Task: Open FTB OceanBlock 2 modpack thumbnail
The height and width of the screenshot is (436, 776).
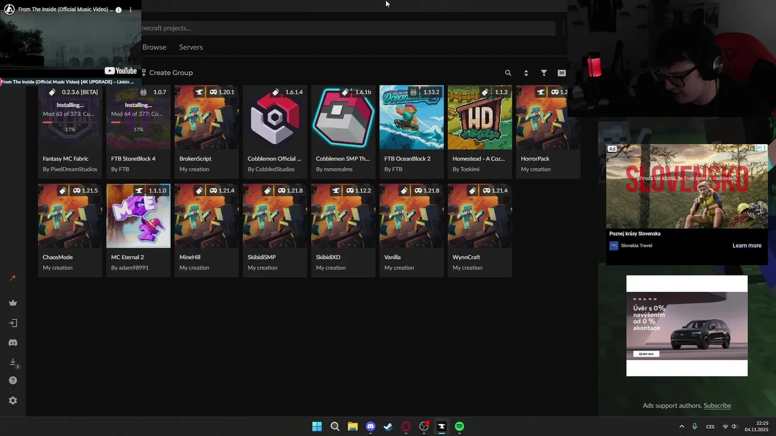Action: (x=412, y=117)
